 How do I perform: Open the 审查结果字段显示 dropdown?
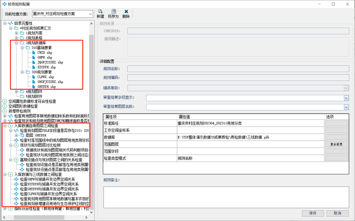pos(346,98)
